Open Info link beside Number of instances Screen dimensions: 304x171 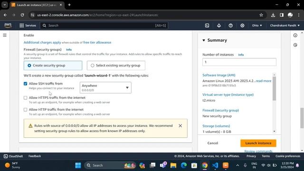241,55
